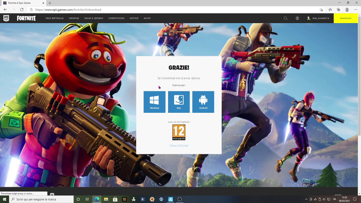Click the Fortnite logo
The height and width of the screenshot is (203, 361).
26,18
